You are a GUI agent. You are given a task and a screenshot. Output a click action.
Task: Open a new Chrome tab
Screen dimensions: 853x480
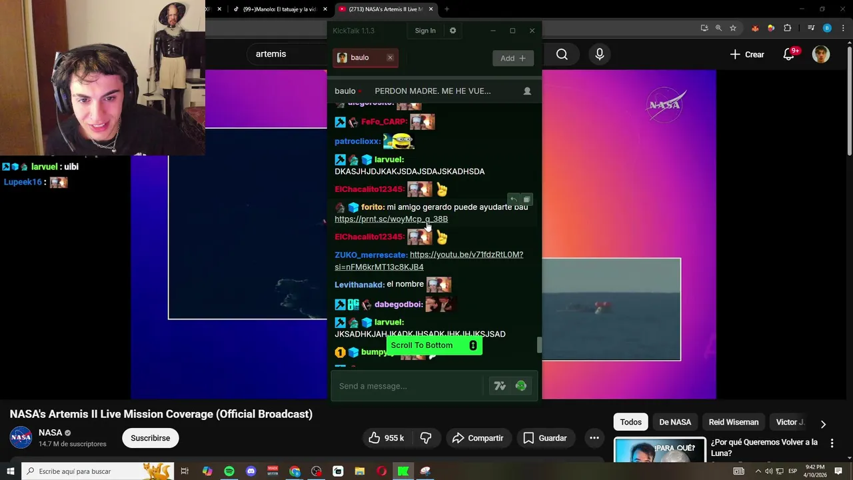point(446,9)
